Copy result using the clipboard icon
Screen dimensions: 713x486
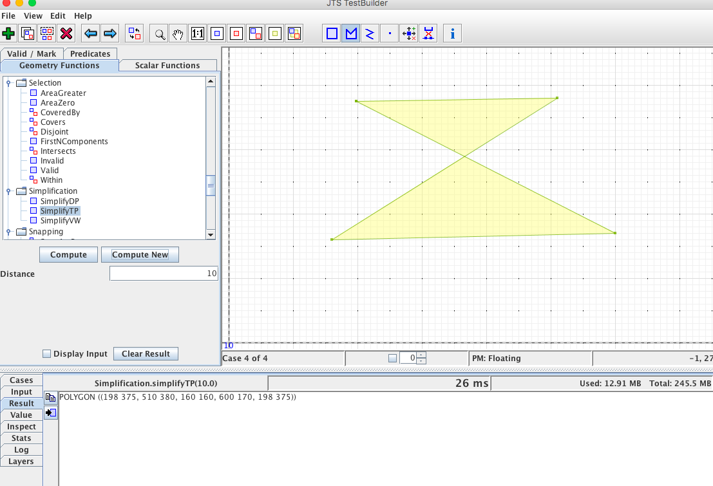(50, 398)
